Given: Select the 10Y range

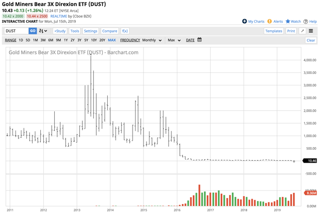Looking at the screenshot, I should pyautogui.click(x=94, y=40).
